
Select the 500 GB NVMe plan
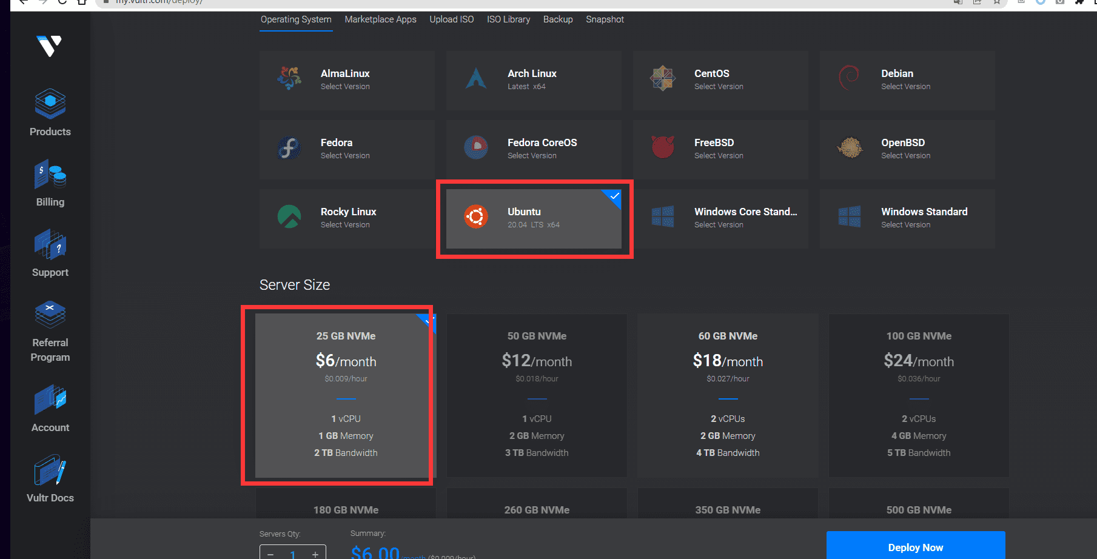tap(919, 504)
